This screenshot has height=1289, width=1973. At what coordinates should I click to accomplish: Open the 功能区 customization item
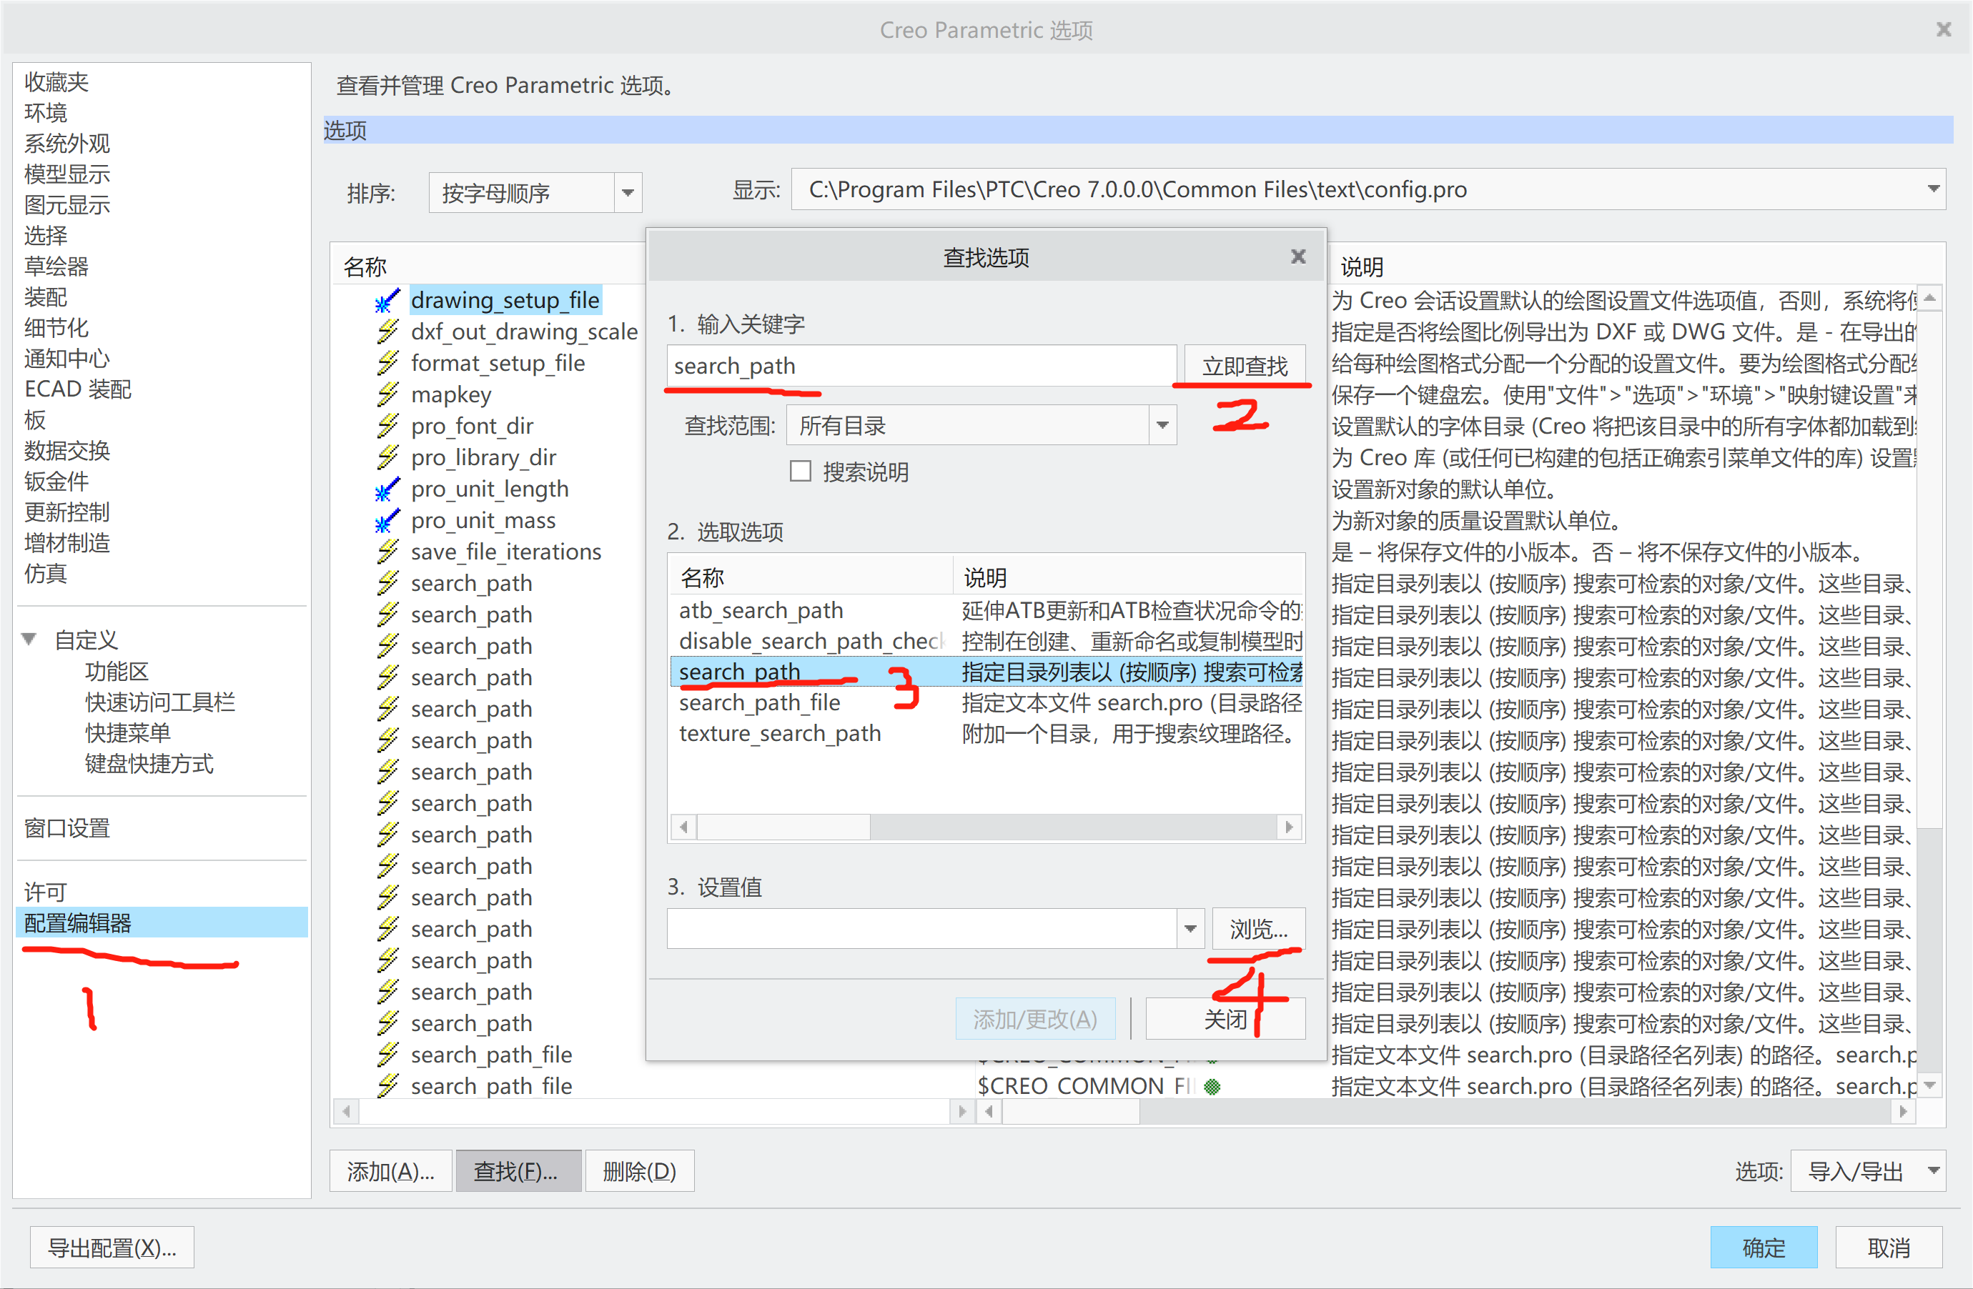pos(117,672)
